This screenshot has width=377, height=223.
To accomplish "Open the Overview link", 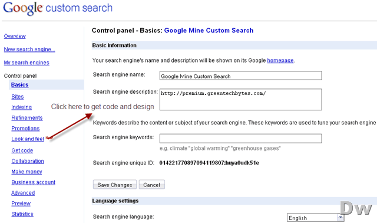I will [15, 36].
